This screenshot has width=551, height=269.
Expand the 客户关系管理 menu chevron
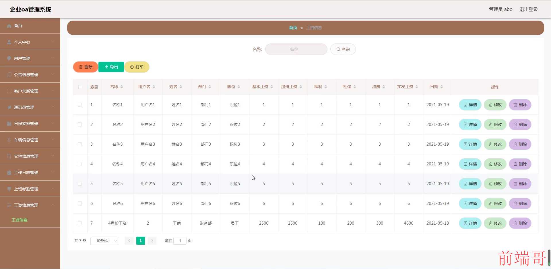[x=53, y=91]
